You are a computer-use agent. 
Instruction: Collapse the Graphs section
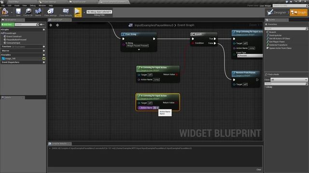[1, 30]
